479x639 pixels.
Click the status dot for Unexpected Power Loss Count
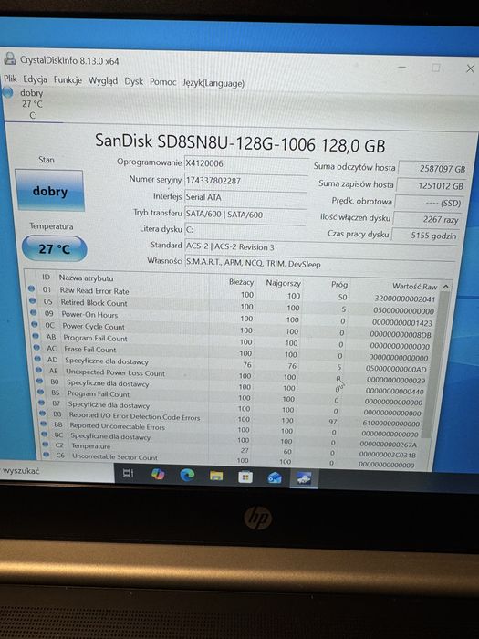38,370
